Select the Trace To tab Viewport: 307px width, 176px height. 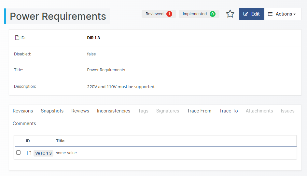point(229,111)
